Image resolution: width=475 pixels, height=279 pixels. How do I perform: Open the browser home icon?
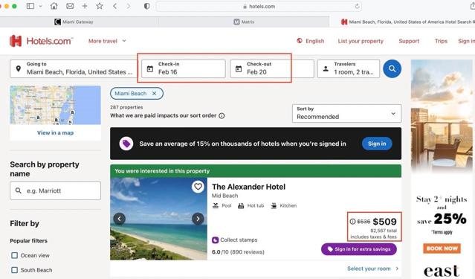(x=54, y=6)
